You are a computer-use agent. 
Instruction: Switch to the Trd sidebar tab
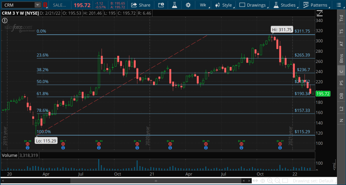click(x=341, y=18)
